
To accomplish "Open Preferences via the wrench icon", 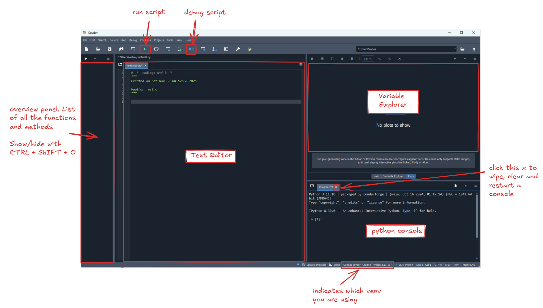I will point(238,49).
